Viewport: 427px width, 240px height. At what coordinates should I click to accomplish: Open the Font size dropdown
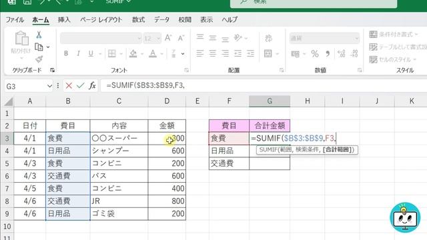[x=159, y=39]
